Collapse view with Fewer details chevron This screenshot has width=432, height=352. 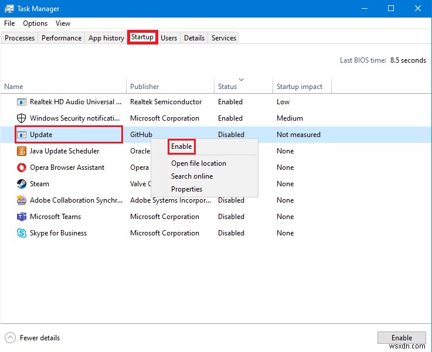[11, 338]
